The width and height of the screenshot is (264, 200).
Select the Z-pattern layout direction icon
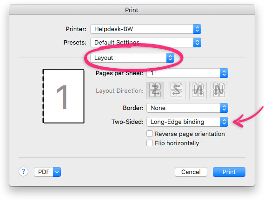tap(155, 90)
